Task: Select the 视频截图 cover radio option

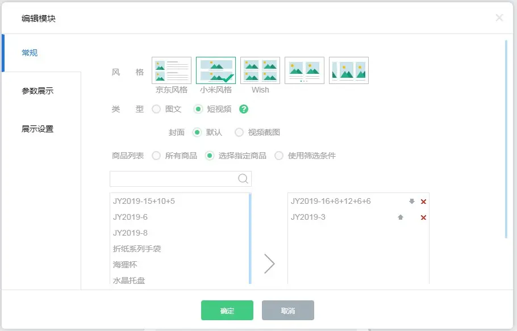Action: point(239,132)
